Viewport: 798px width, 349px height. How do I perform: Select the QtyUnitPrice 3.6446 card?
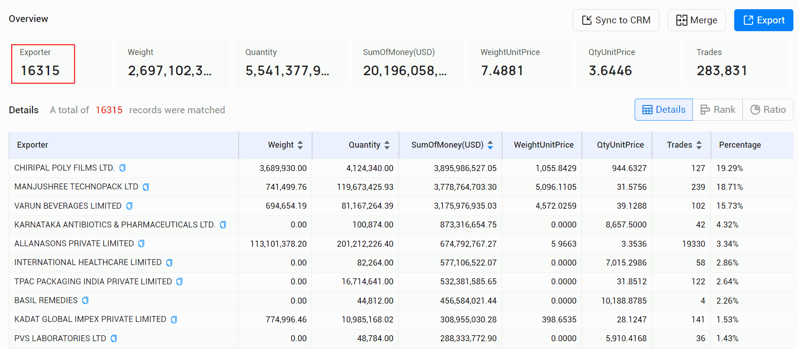point(629,63)
